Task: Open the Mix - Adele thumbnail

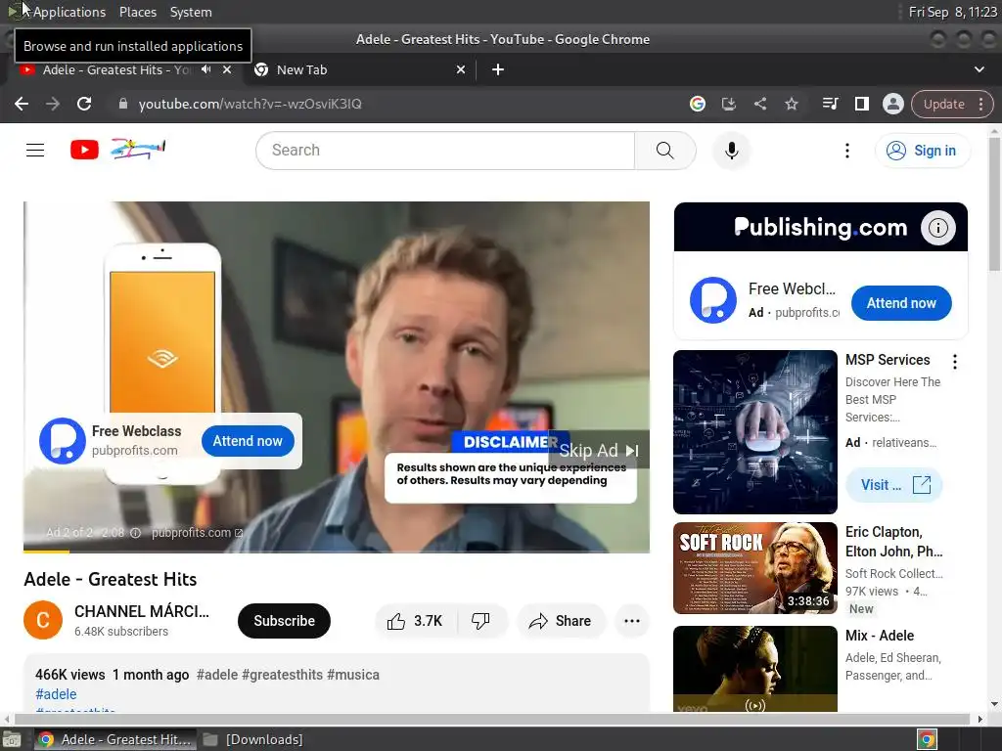Action: pos(754,669)
